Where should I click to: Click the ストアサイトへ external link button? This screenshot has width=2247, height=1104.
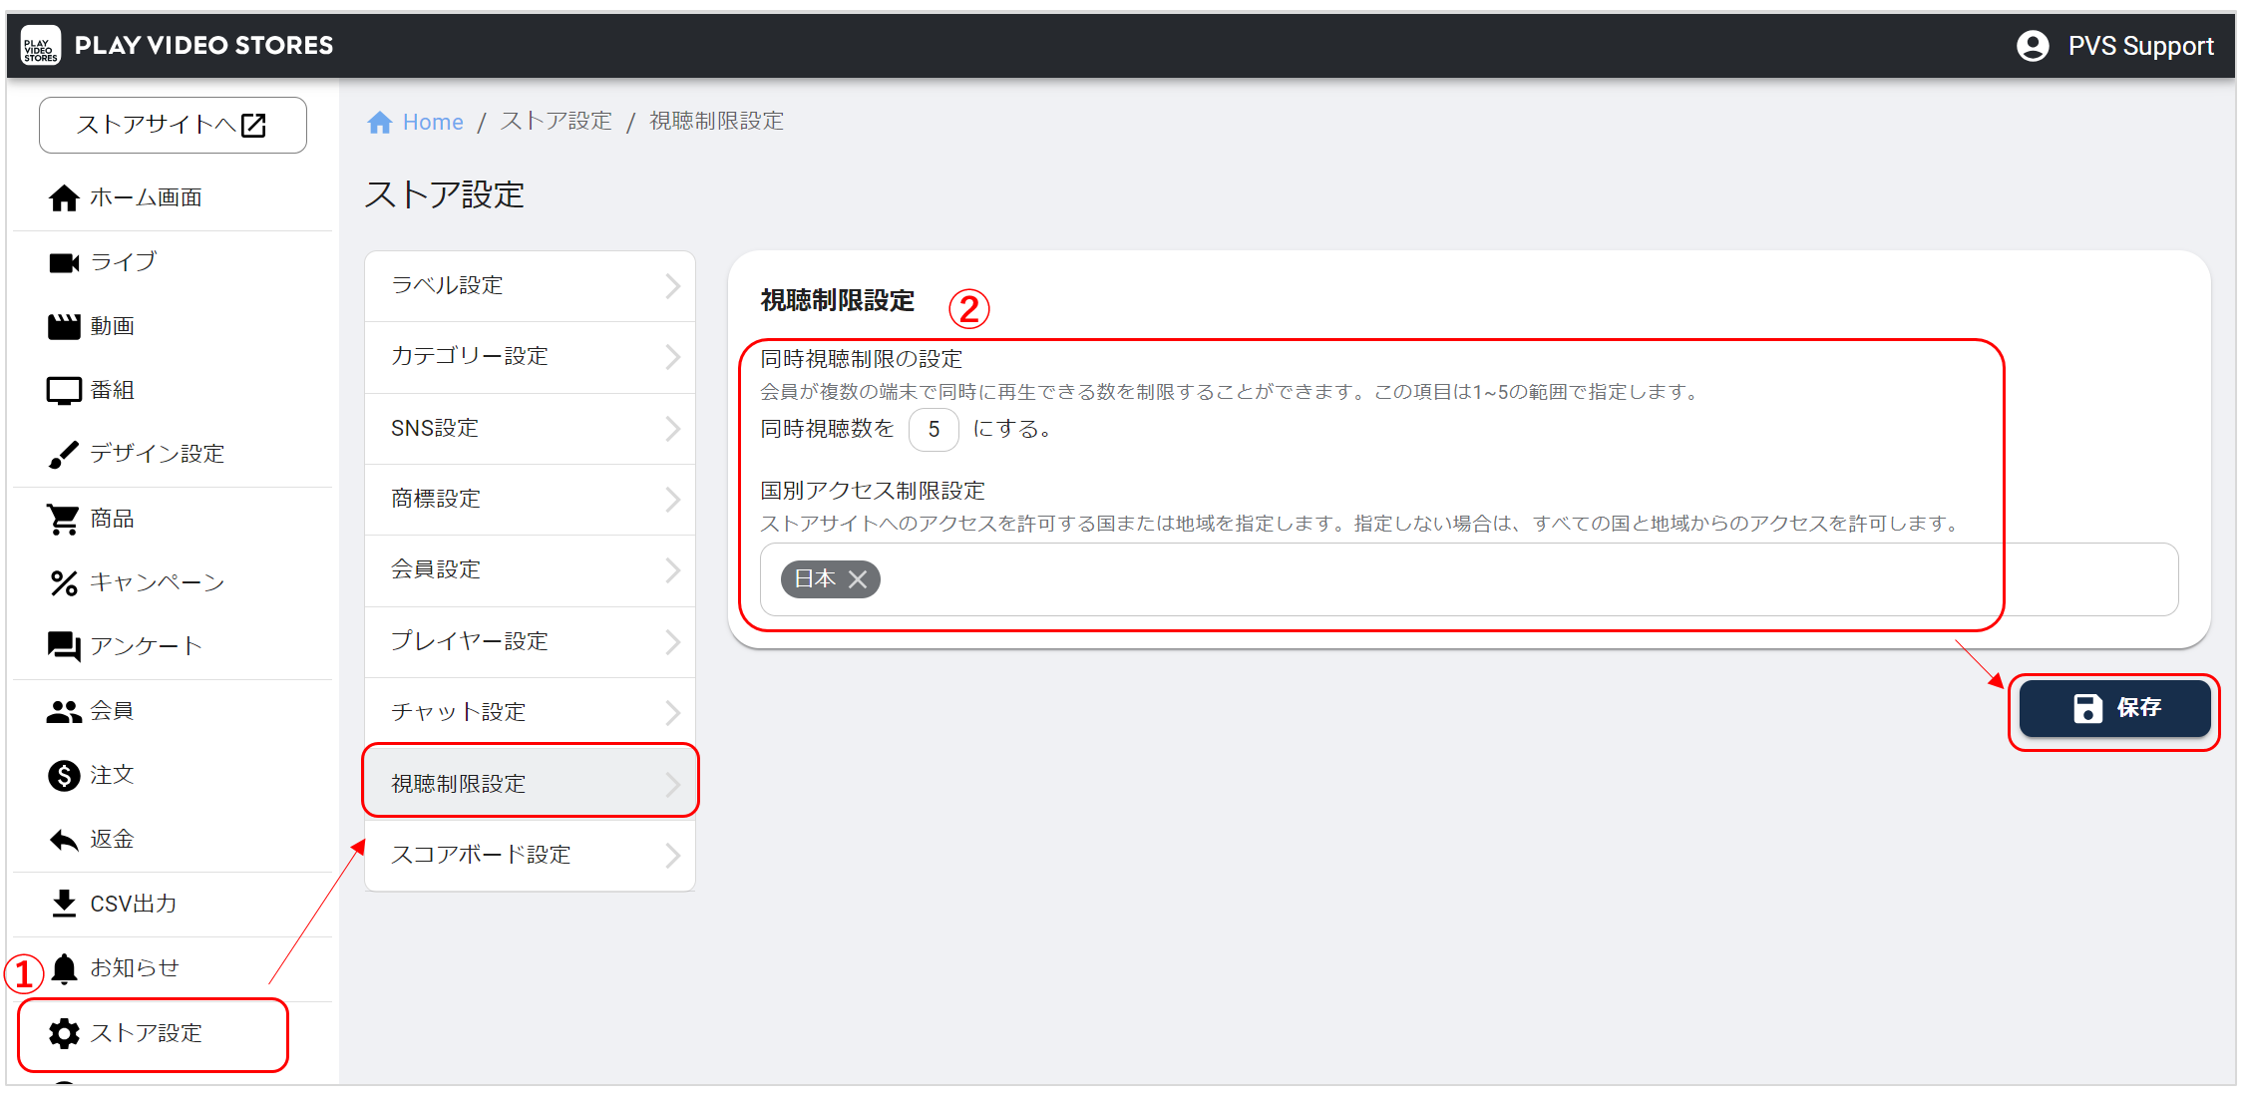(x=173, y=125)
